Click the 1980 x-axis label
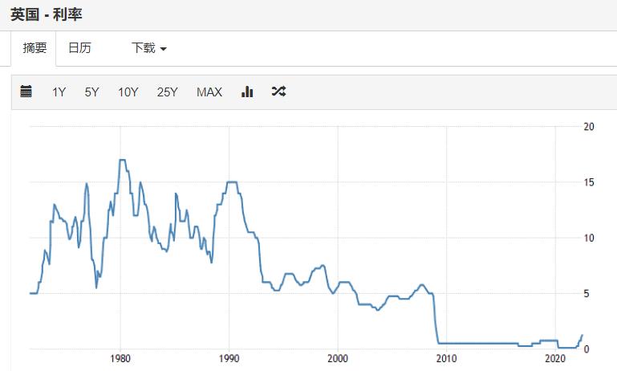 120,358
